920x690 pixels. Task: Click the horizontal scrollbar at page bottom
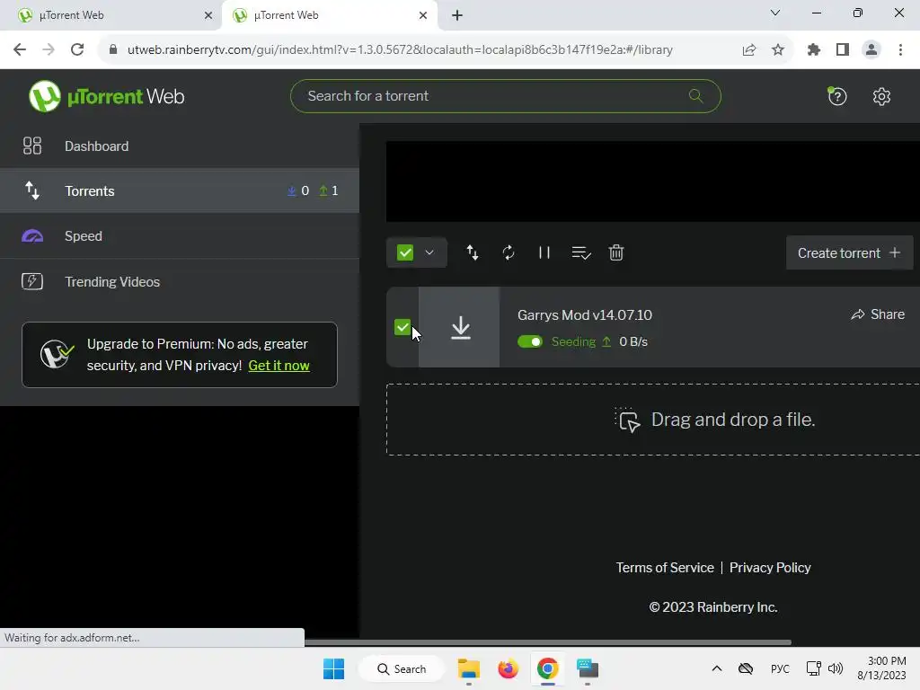pos(547,642)
